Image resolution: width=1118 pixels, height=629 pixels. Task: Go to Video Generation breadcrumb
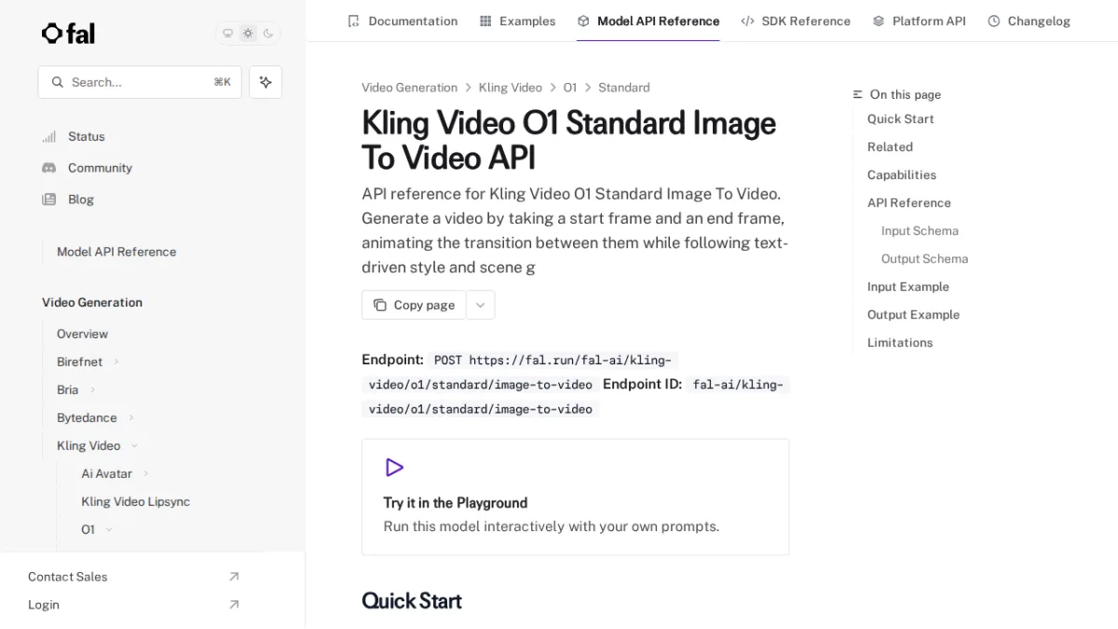point(409,88)
